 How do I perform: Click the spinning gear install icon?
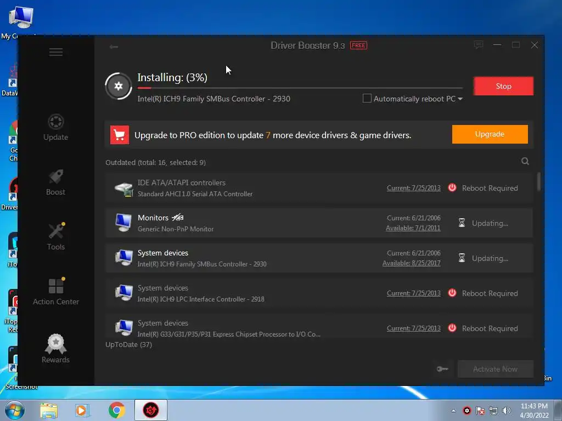coord(119,86)
